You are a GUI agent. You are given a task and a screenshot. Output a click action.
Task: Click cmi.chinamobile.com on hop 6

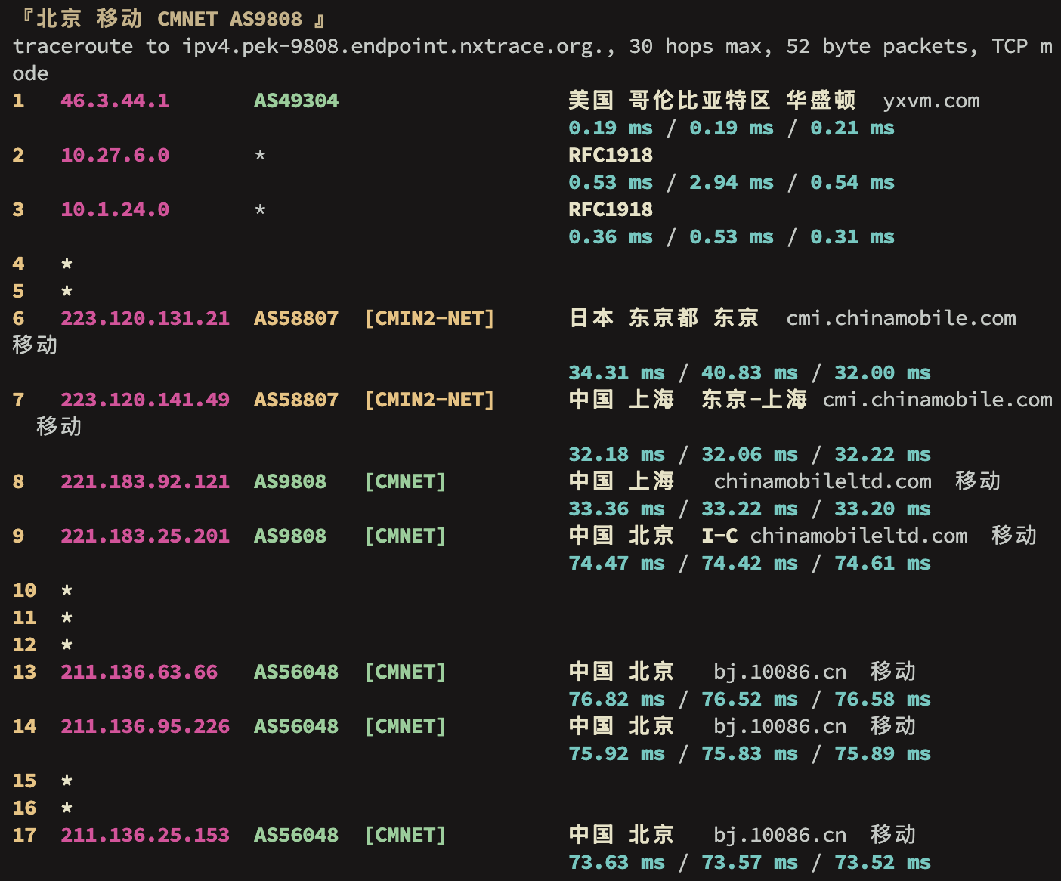click(901, 318)
